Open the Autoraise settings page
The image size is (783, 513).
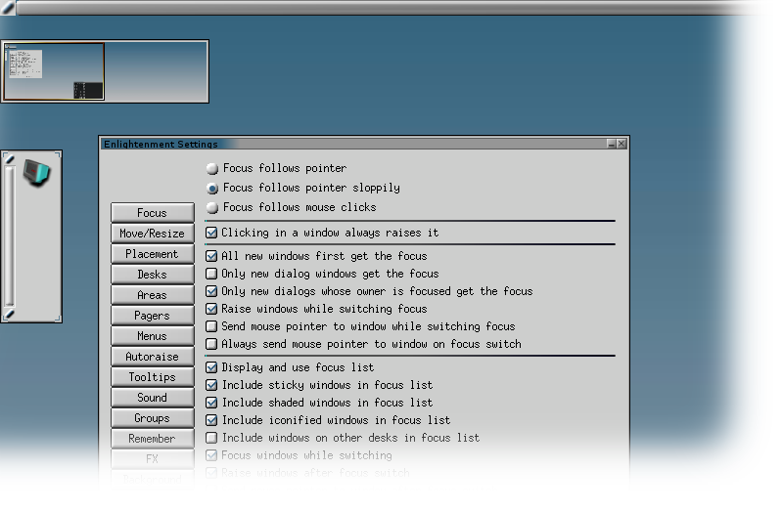click(x=153, y=357)
